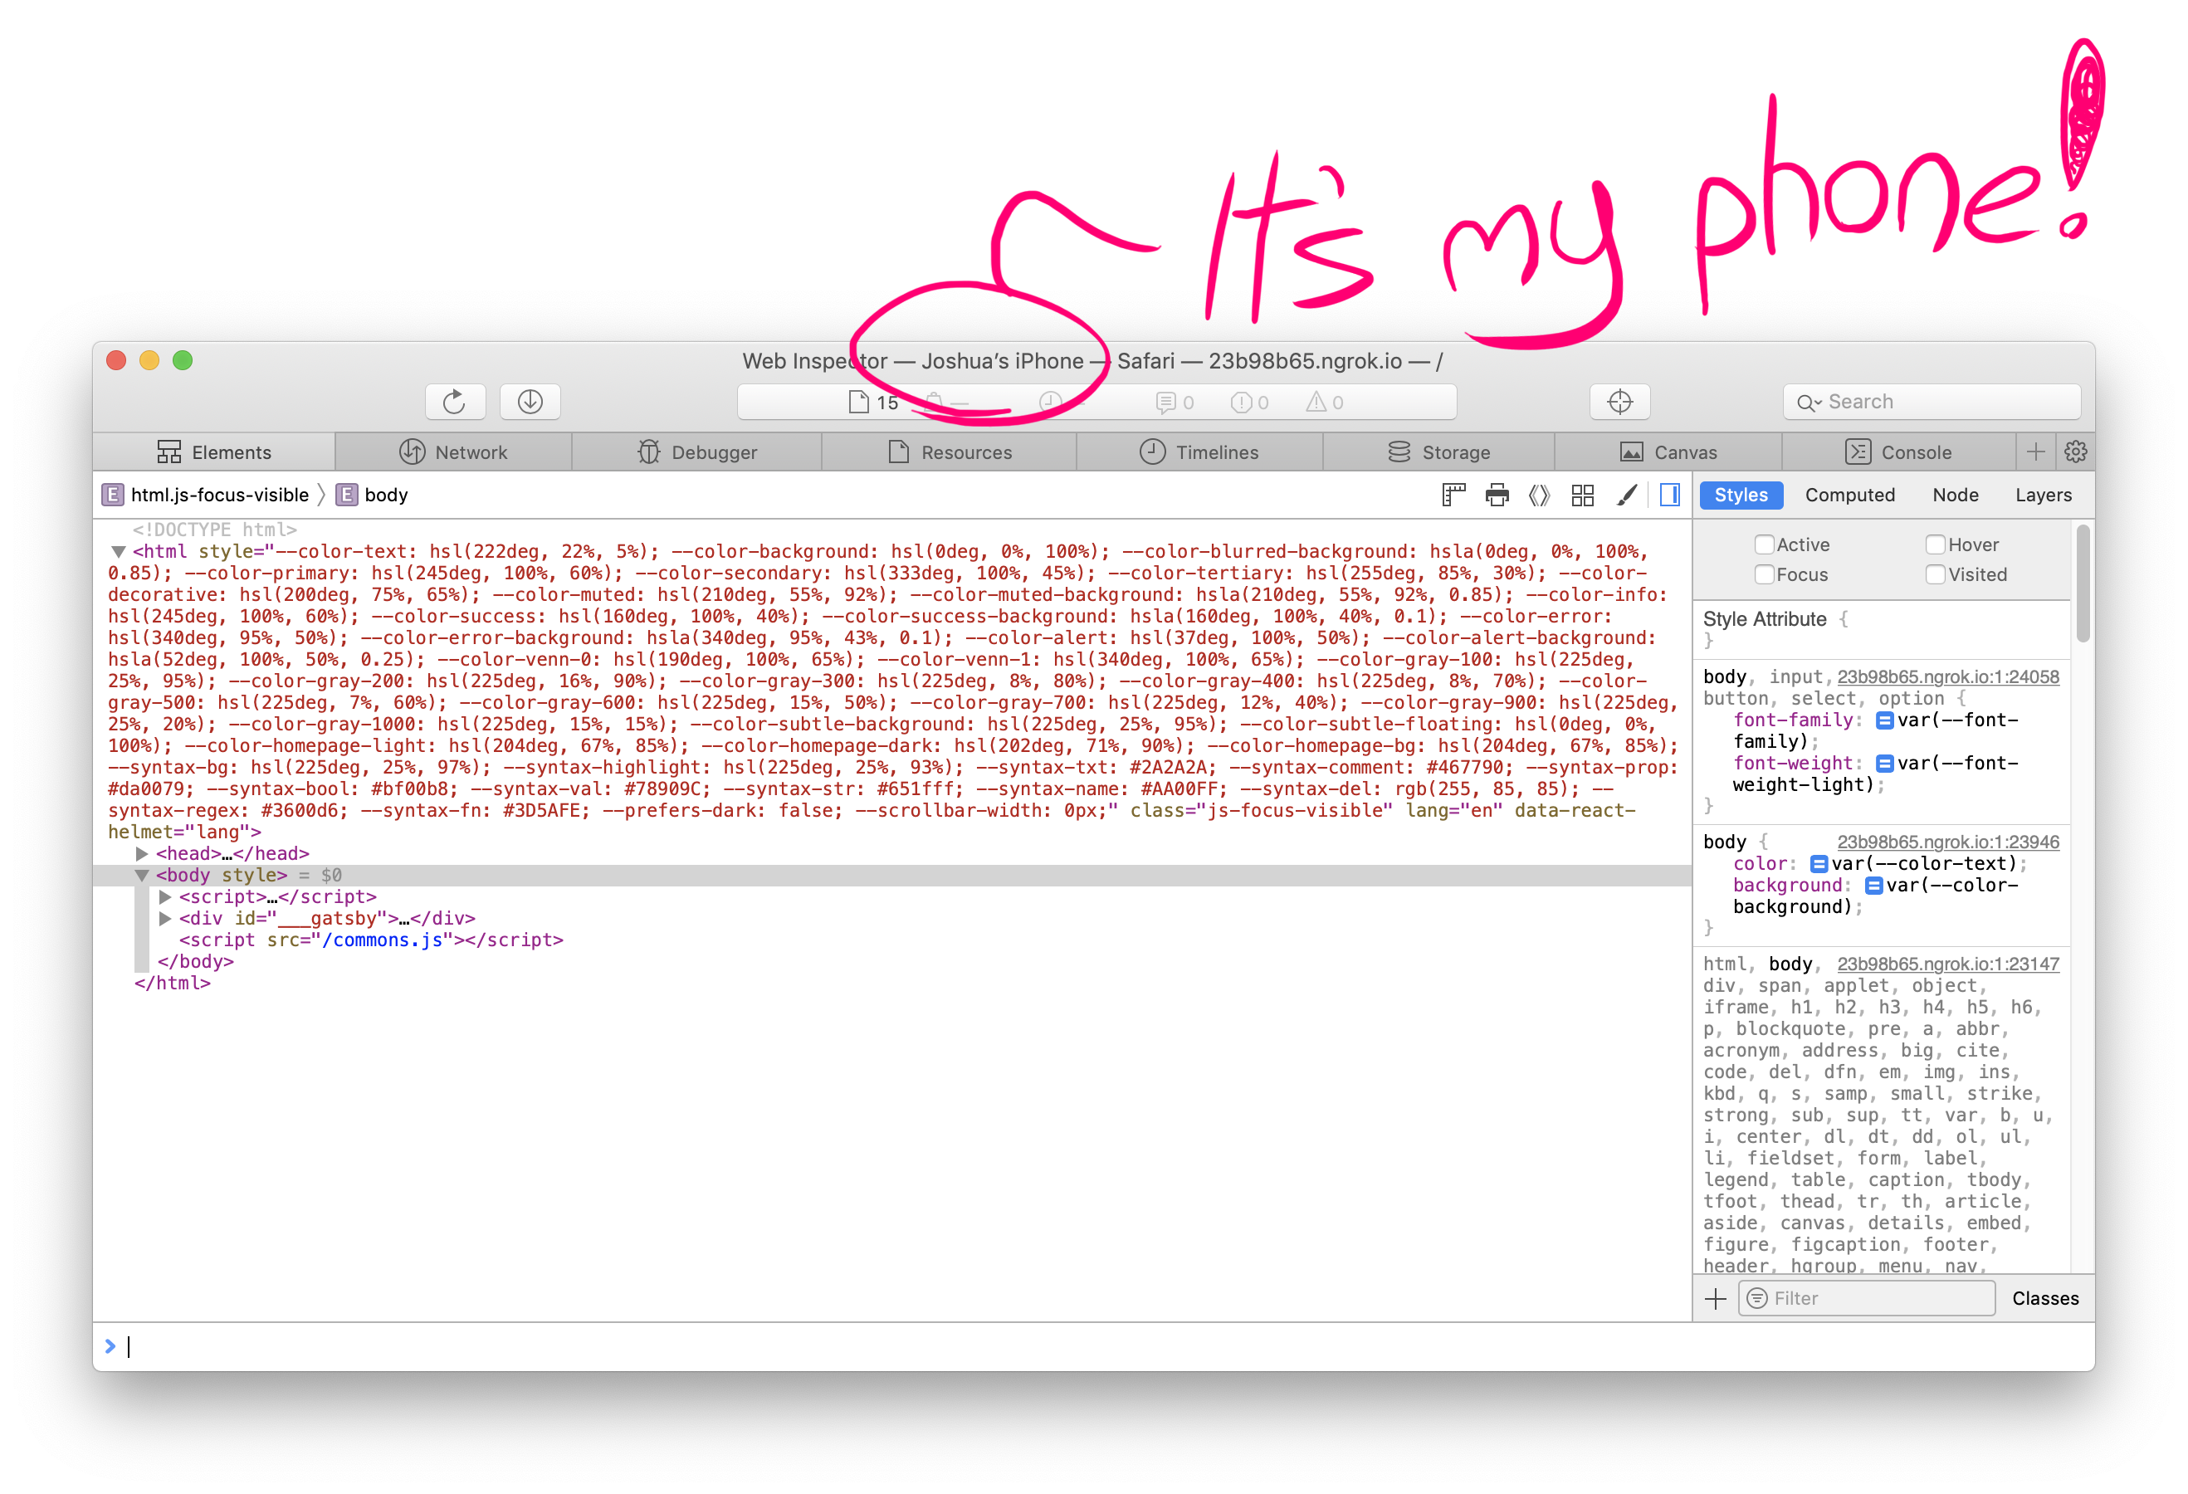Toggle the rulers icon in DOM toolbar
Image resolution: width=2188 pixels, height=1494 pixels.
pyautogui.click(x=1453, y=496)
